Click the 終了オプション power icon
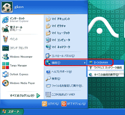125x115 pixels. click(x=64, y=104)
